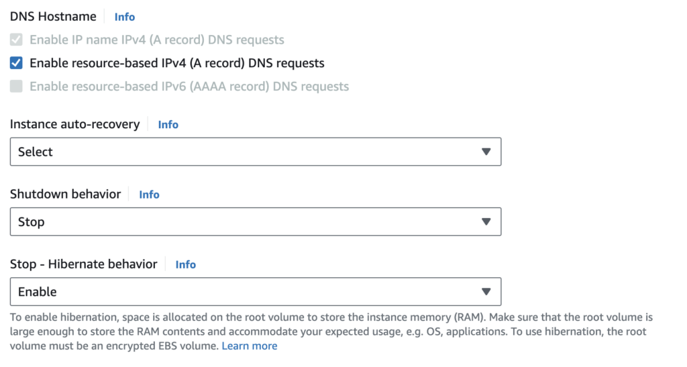This screenshot has height=367, width=687.
Task: Click Info beside Instance auto-recovery
Action: (168, 125)
